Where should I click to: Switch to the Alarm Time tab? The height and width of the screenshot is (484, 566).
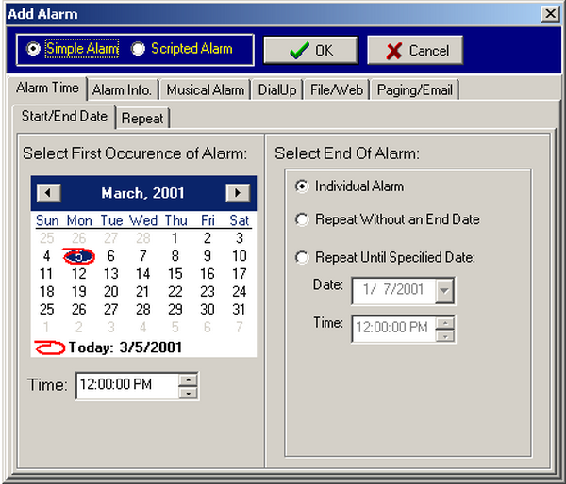pyautogui.click(x=47, y=88)
